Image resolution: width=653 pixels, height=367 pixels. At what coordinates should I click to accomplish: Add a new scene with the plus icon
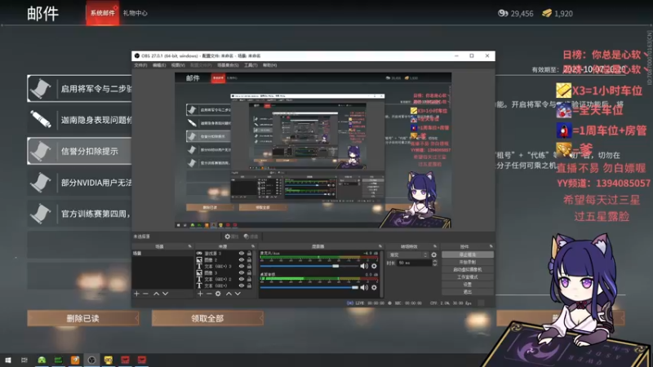(x=136, y=294)
